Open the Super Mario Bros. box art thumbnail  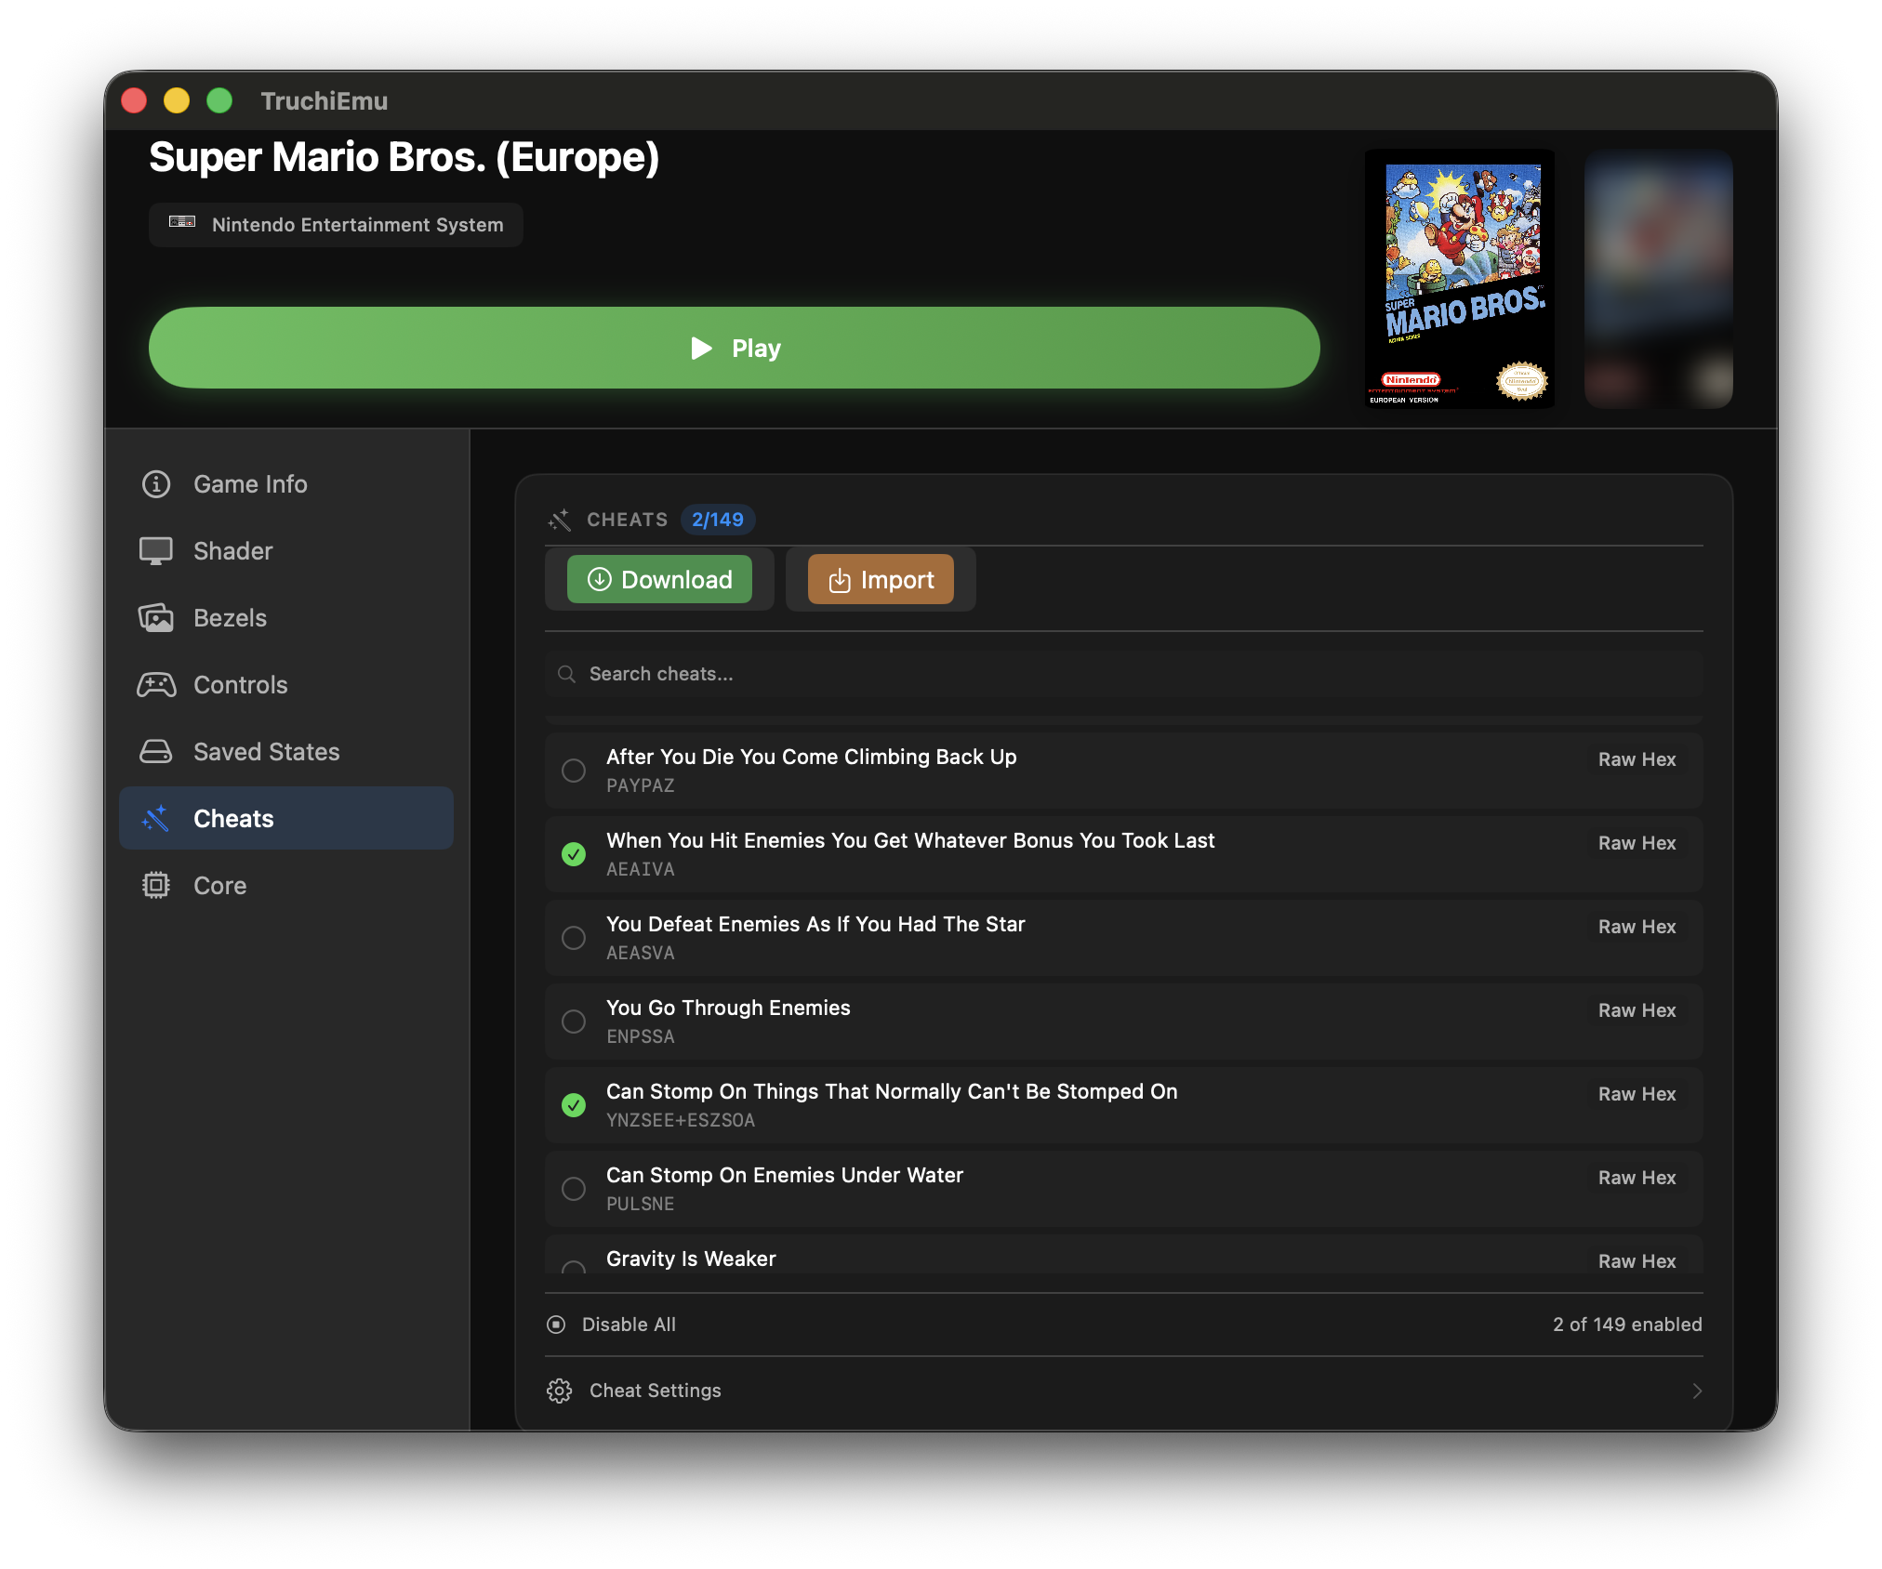click(1460, 279)
